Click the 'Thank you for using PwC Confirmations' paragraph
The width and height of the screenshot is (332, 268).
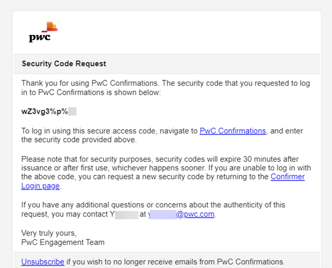coord(166,88)
